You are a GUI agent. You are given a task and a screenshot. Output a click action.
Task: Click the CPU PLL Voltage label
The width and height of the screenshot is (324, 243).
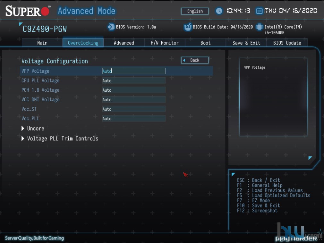(x=40, y=80)
